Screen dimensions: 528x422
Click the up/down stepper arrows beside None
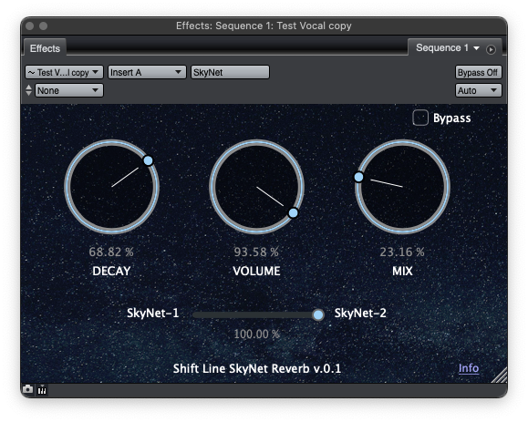[28, 90]
